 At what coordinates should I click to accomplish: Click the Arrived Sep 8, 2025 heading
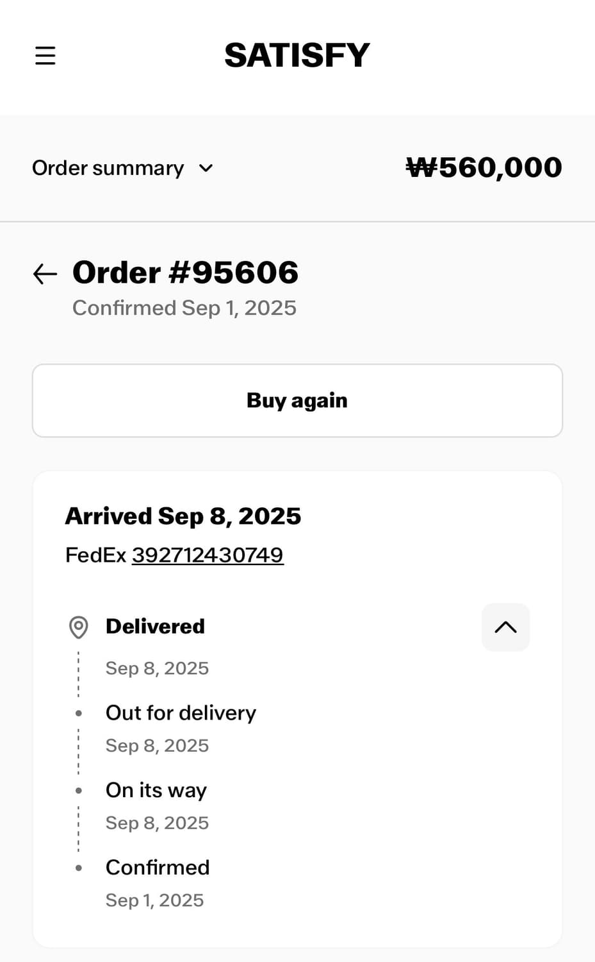(x=183, y=516)
